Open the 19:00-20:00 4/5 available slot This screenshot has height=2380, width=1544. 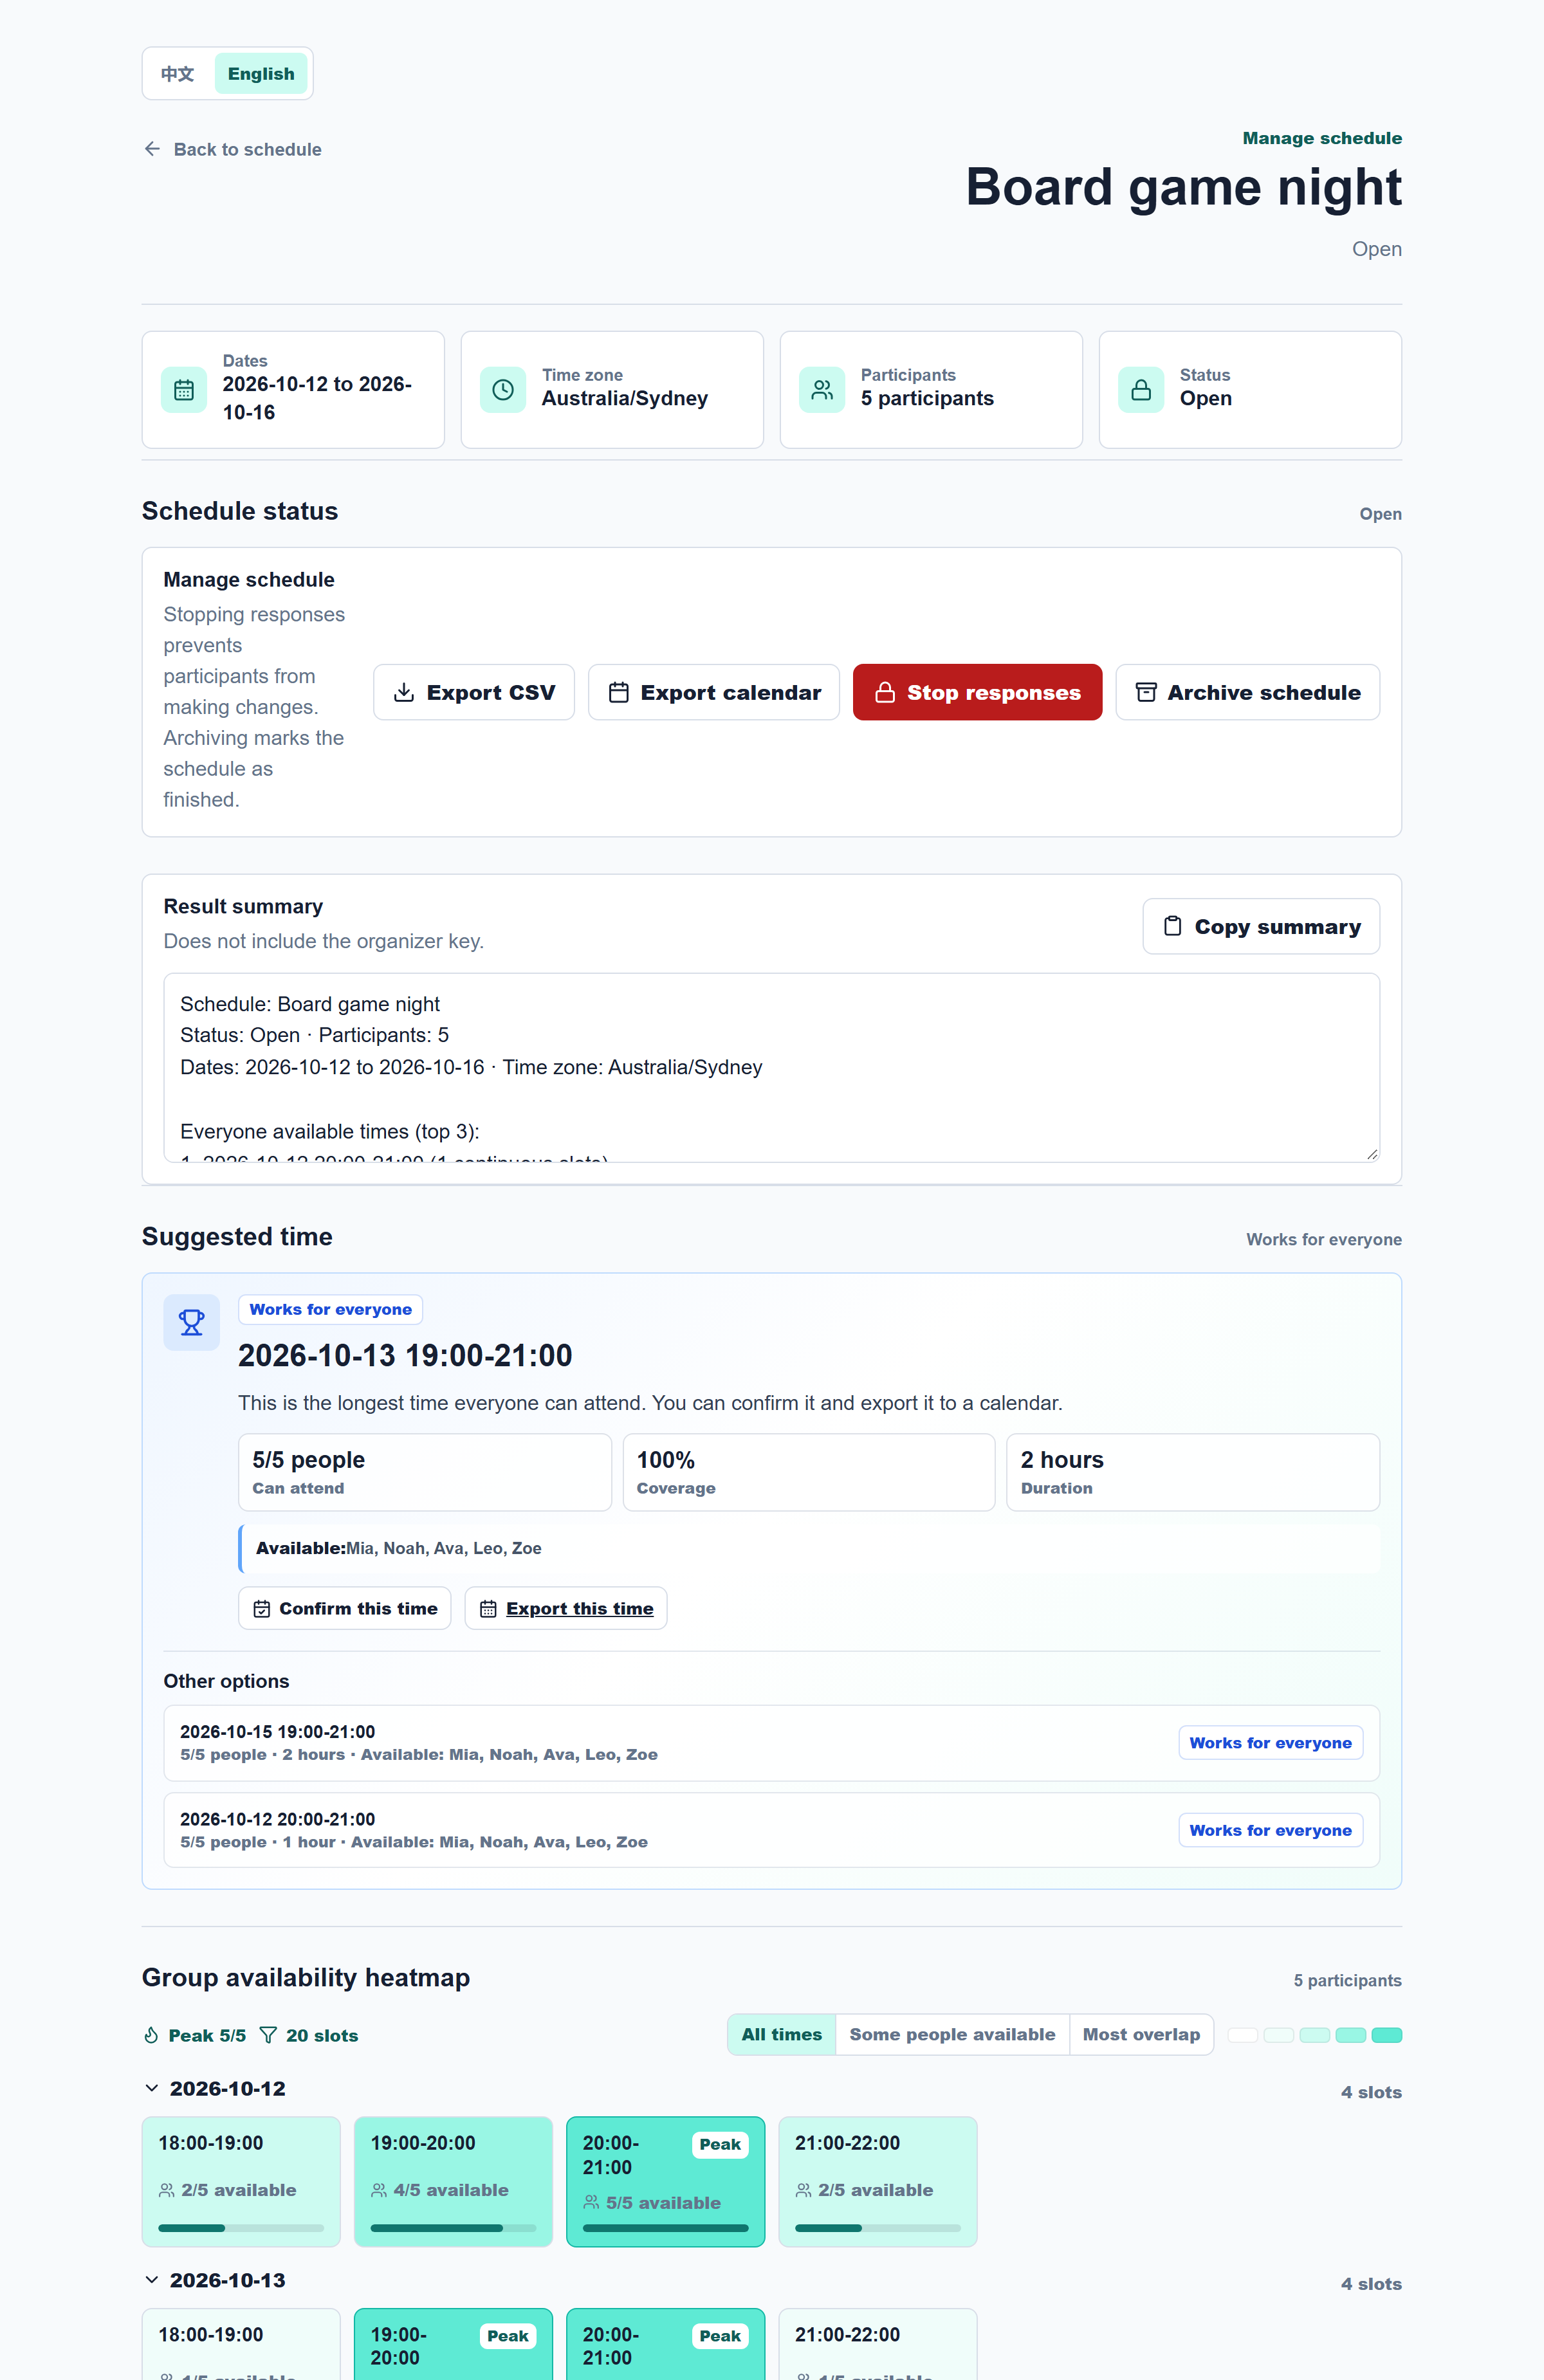(x=454, y=2181)
